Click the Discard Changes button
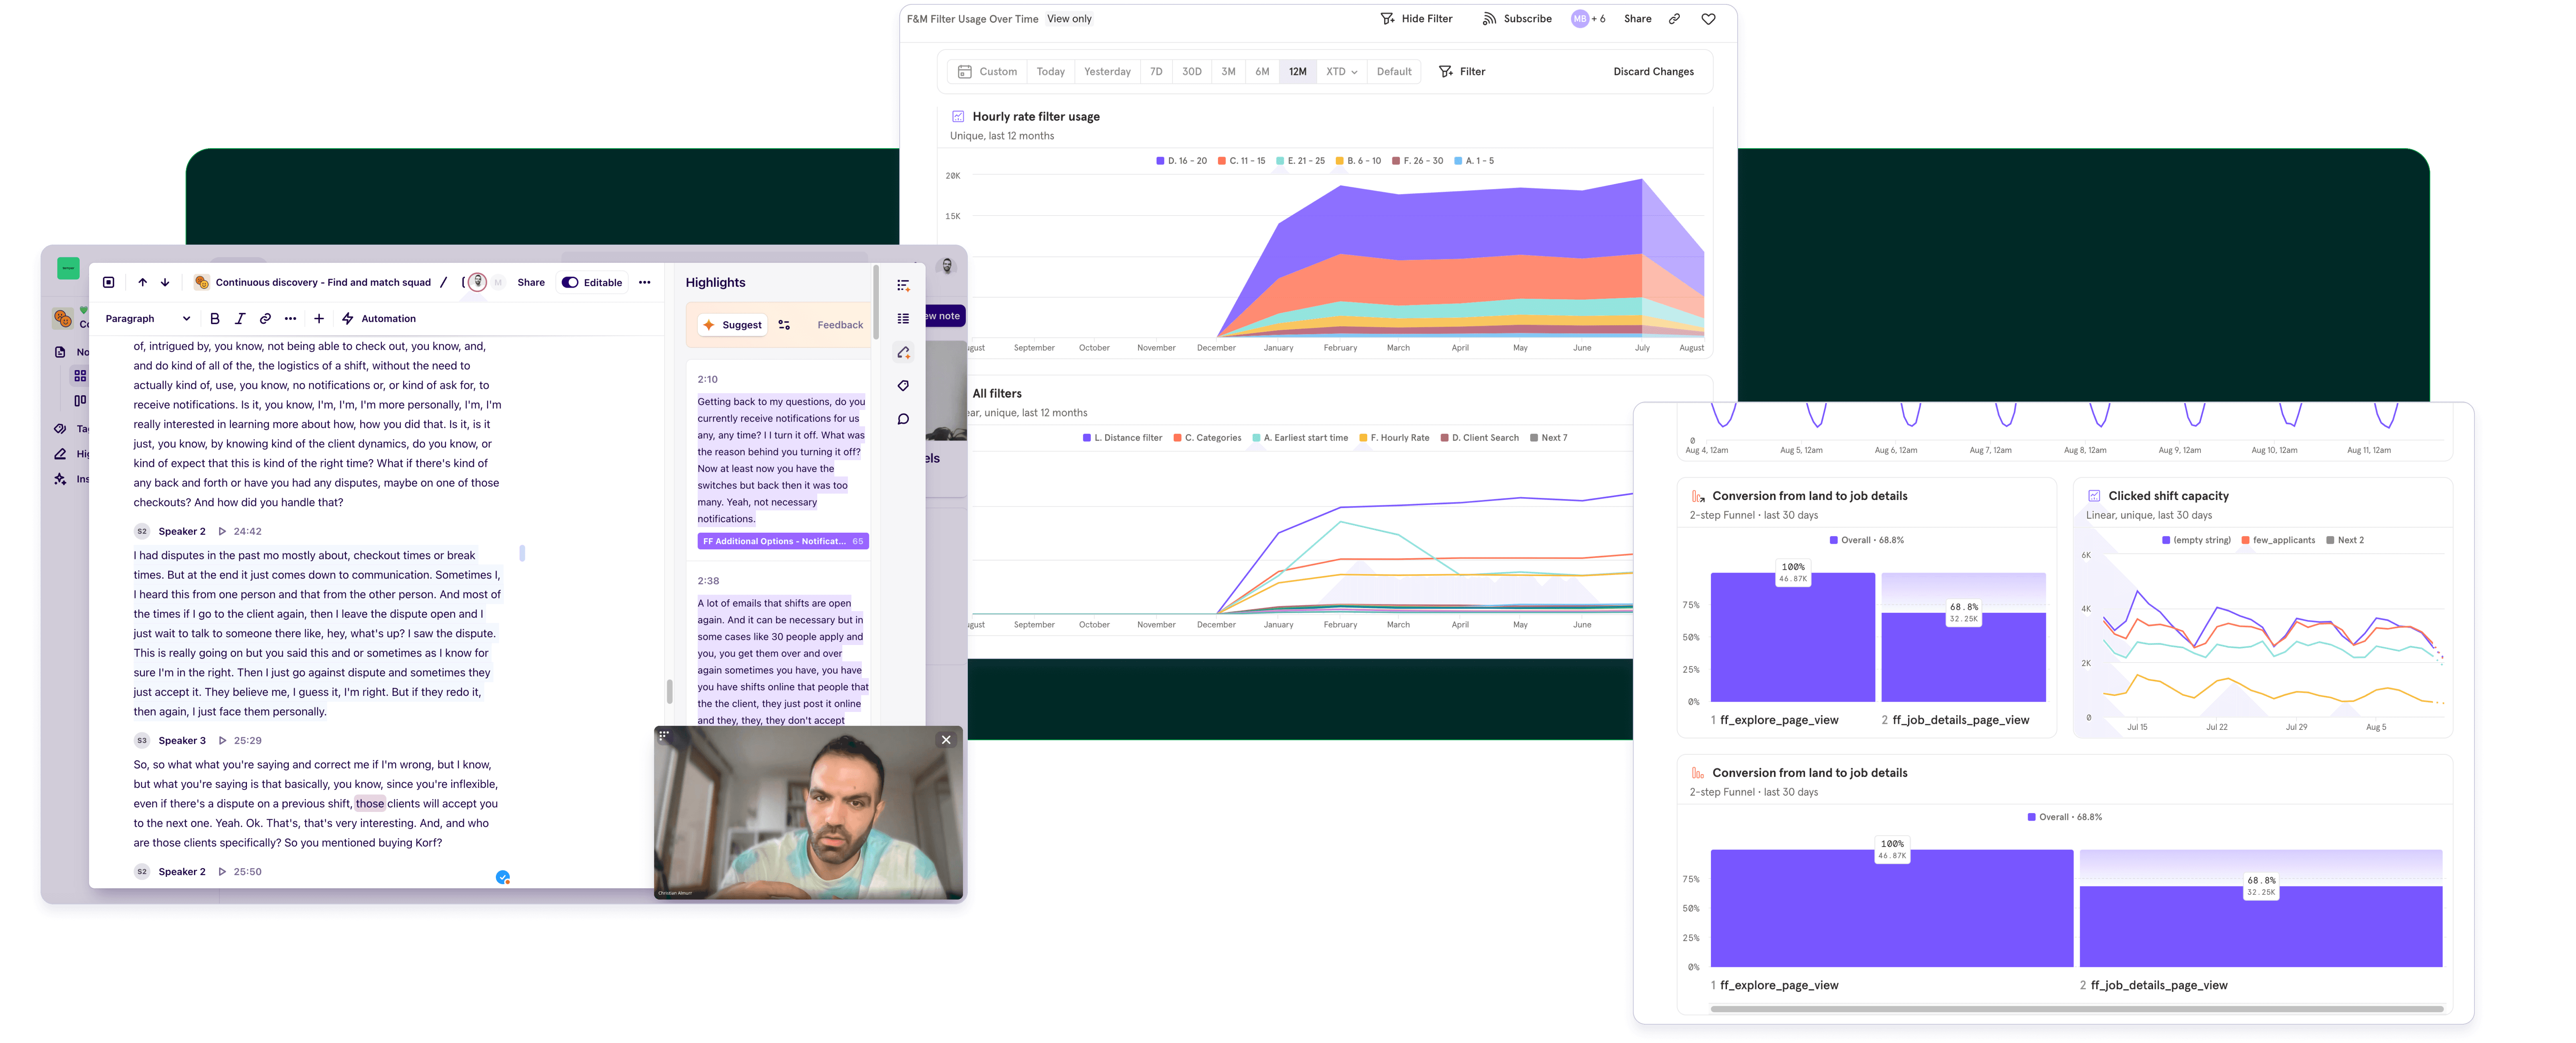Image resolution: width=2576 pixels, height=1043 pixels. (x=1653, y=72)
